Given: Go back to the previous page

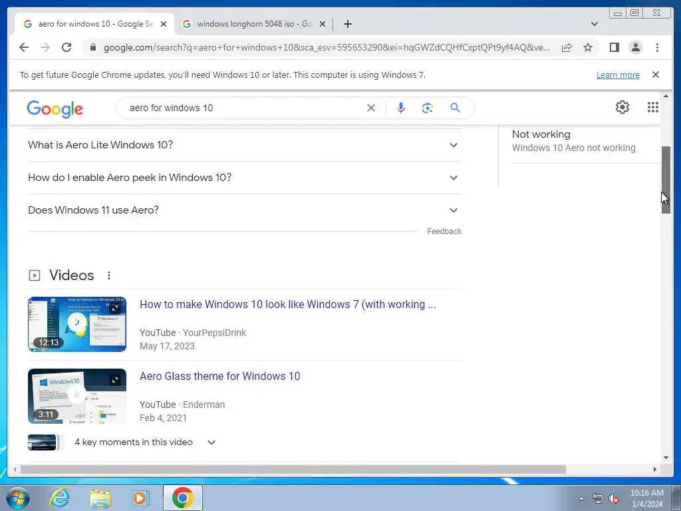Looking at the screenshot, I should 24,47.
